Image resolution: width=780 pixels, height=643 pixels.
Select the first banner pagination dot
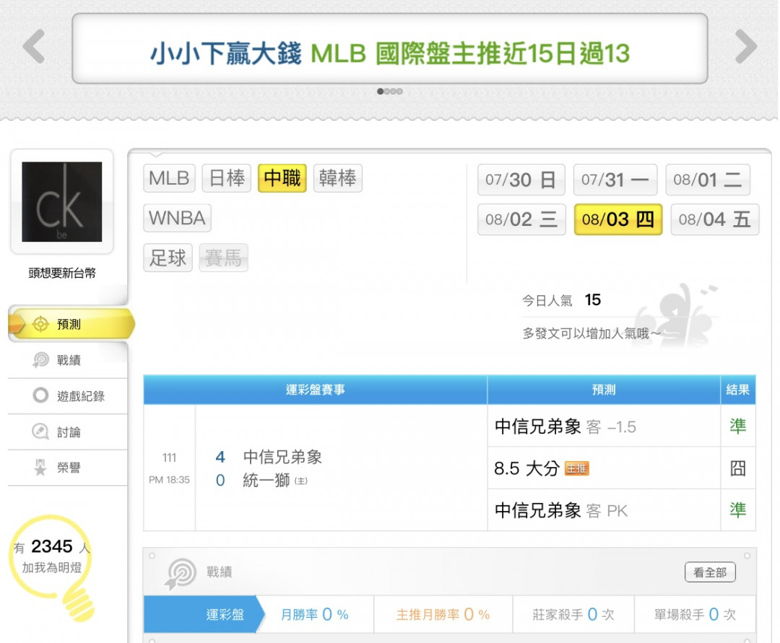coord(381,92)
